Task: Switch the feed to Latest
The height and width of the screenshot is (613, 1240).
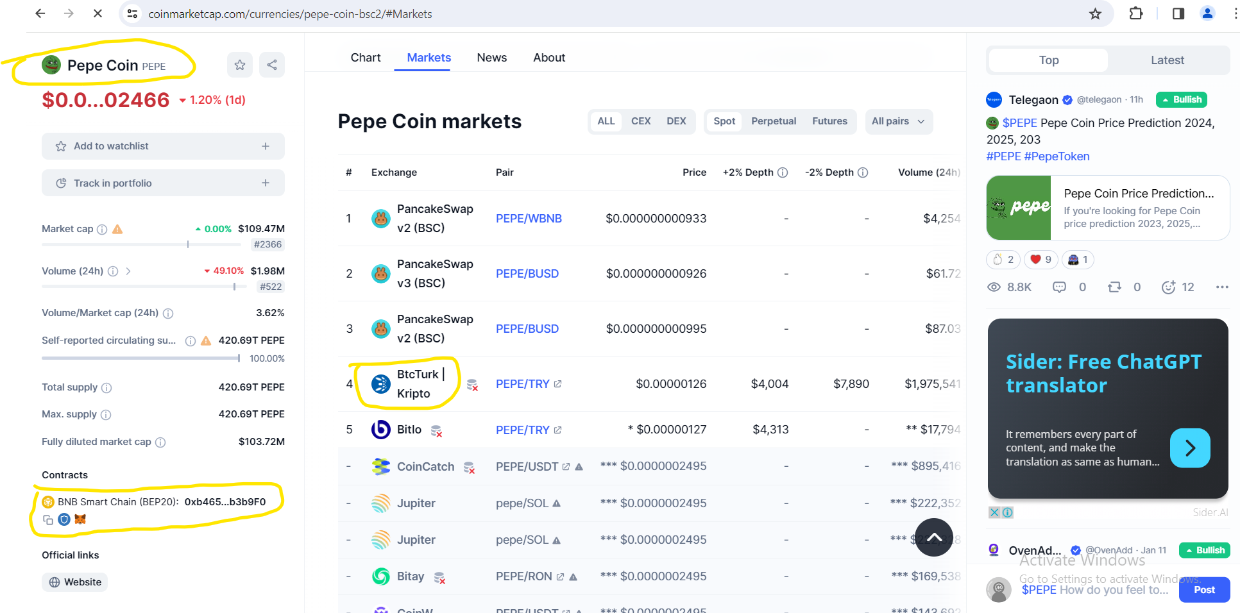Action: pyautogui.click(x=1168, y=60)
